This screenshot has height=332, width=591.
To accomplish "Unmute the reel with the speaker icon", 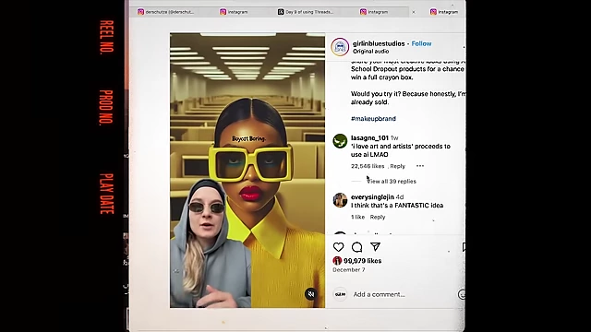I will (x=311, y=294).
